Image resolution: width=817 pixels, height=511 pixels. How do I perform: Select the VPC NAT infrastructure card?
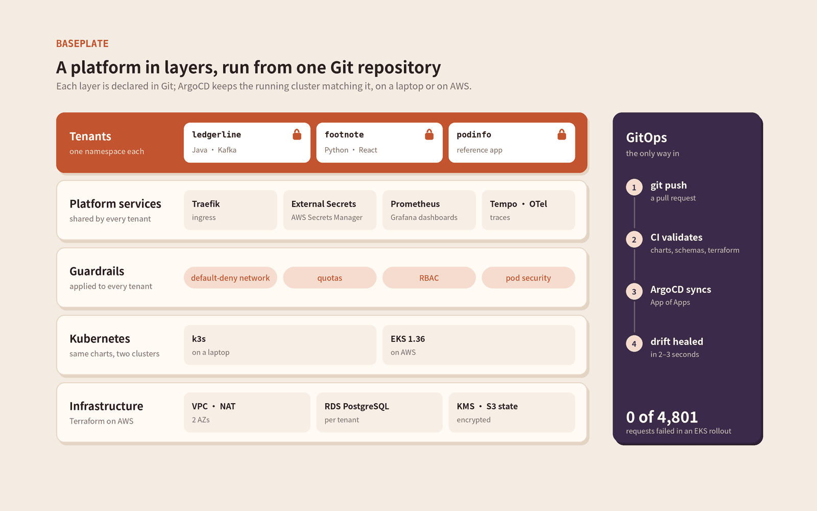(x=247, y=412)
